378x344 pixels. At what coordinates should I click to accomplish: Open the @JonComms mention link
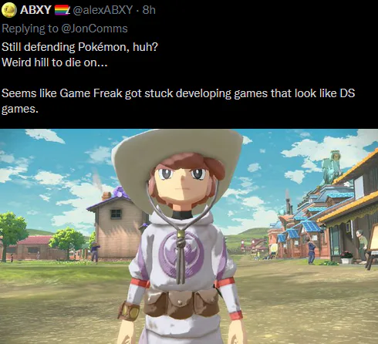(94, 29)
